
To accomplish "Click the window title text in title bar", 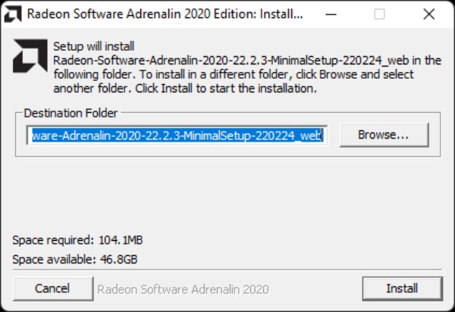I will click(165, 14).
